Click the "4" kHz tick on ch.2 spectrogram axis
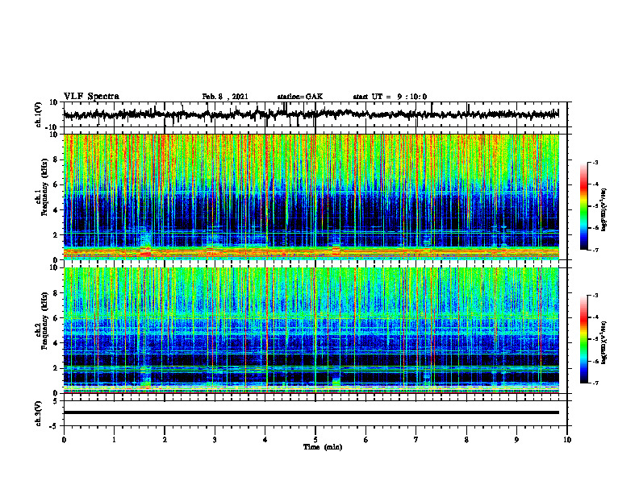639x493 pixels. [56, 343]
